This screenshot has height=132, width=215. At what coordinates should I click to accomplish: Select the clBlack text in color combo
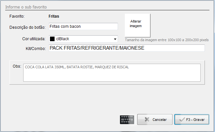pyautogui.click(x=63, y=39)
